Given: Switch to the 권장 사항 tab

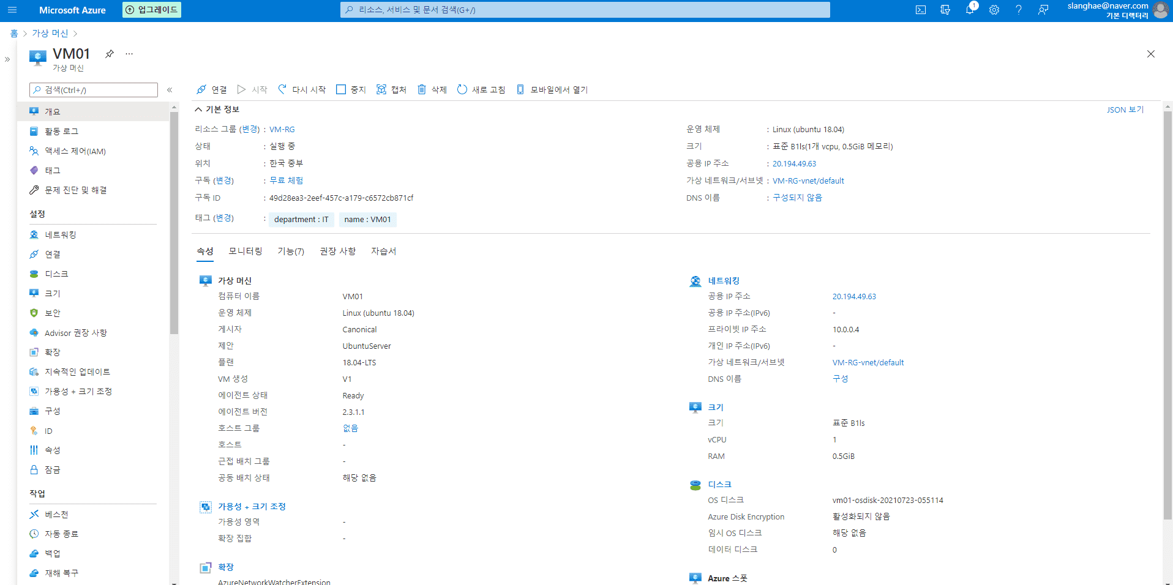Looking at the screenshot, I should click(x=338, y=251).
